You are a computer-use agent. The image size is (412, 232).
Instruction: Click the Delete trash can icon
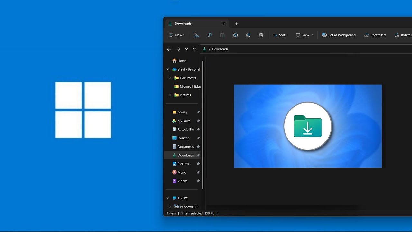tap(261, 35)
